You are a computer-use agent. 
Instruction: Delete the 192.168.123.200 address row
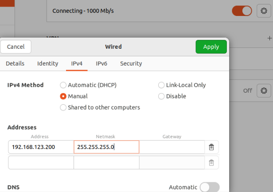tap(211, 147)
